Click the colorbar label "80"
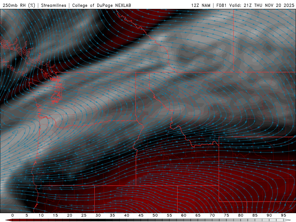The height and width of the screenshot is (222, 296). (240, 215)
